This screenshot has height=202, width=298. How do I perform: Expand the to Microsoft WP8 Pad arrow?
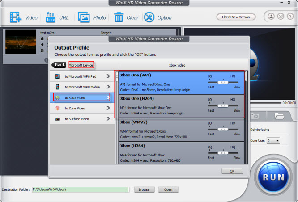coord(108,76)
